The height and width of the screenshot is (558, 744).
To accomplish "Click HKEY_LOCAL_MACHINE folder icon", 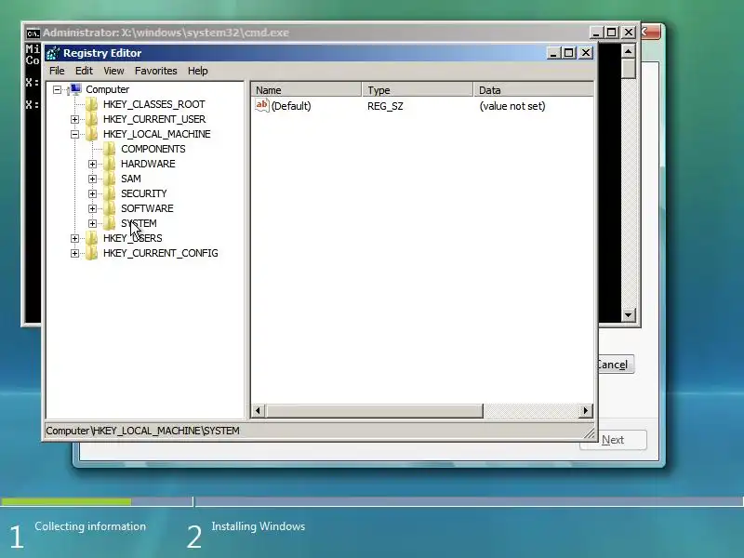I will click(91, 134).
